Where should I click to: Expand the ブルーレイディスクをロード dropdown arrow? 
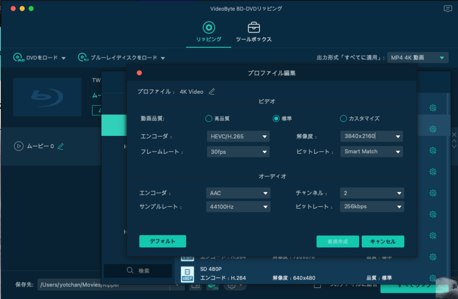click(x=163, y=58)
